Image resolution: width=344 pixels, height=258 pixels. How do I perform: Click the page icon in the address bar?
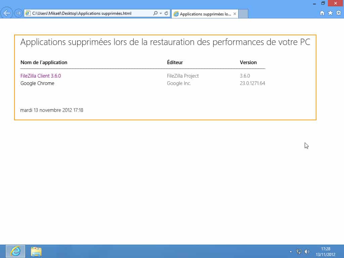(x=28, y=13)
